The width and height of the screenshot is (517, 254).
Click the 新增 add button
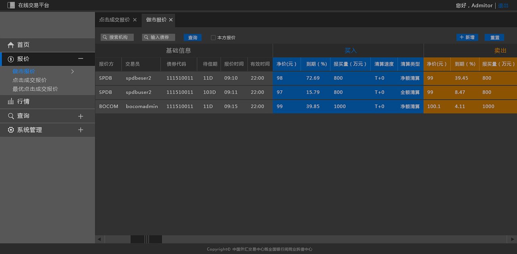[x=467, y=37]
